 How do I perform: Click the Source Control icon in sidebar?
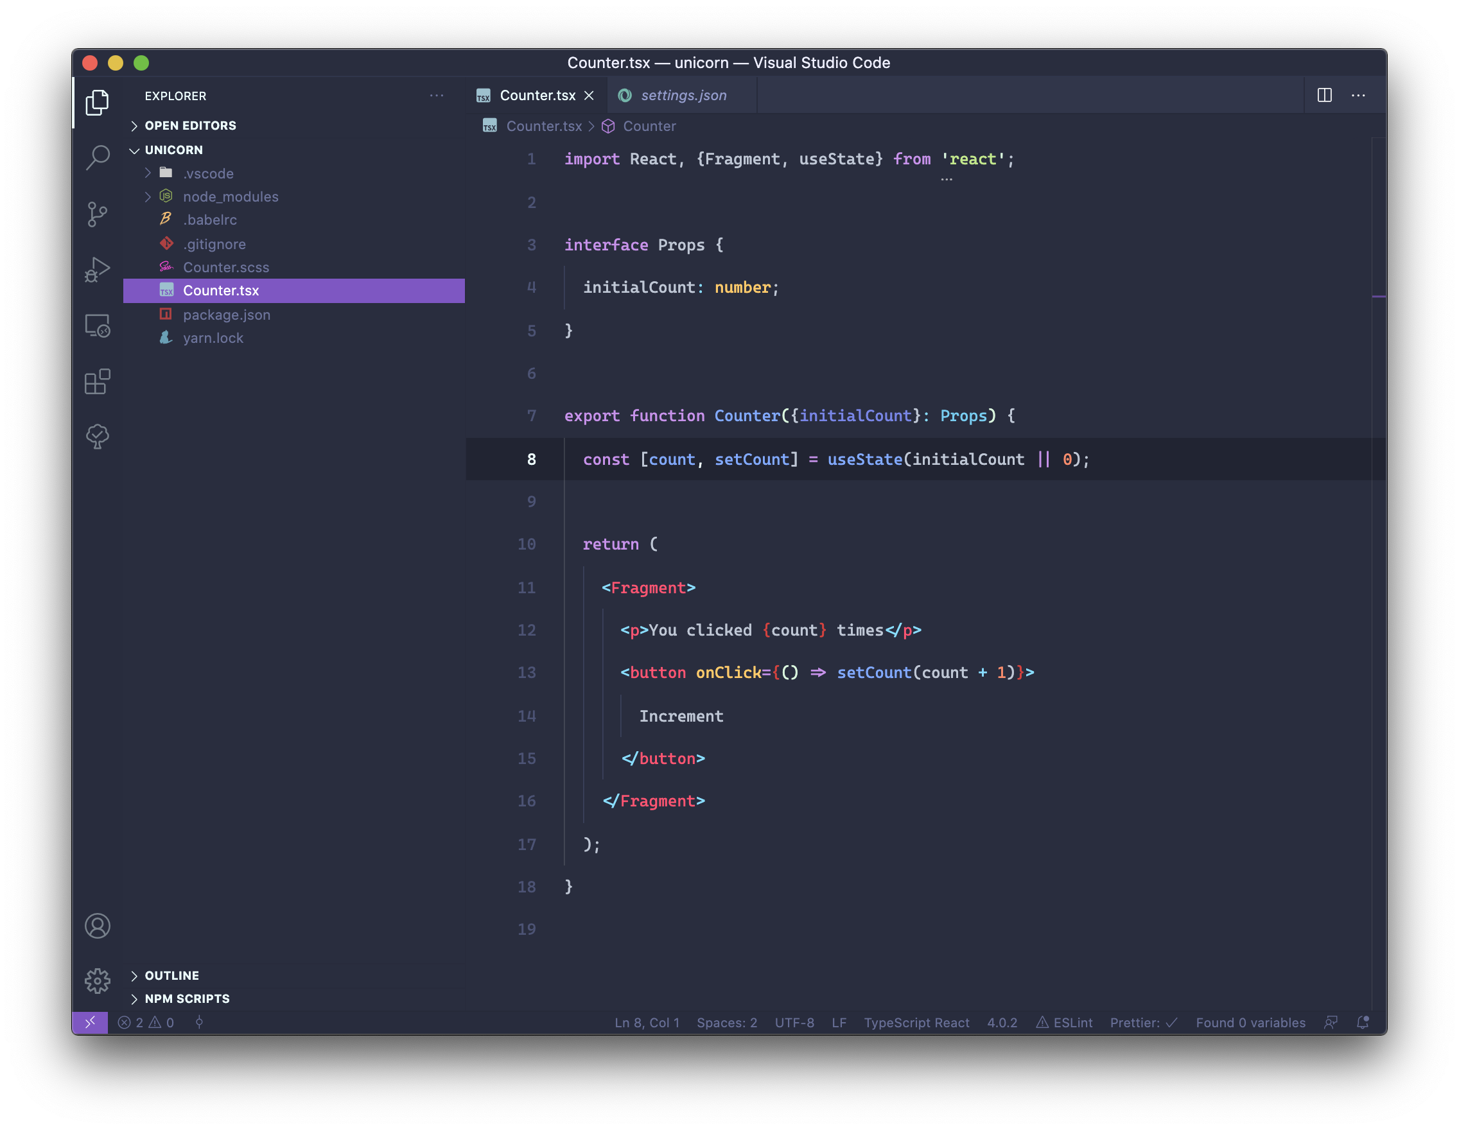(x=98, y=211)
